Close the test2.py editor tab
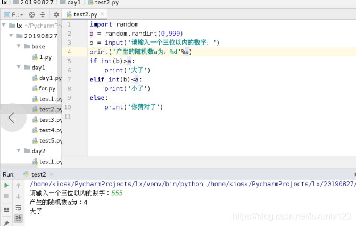The image size is (356, 226). click(102, 14)
